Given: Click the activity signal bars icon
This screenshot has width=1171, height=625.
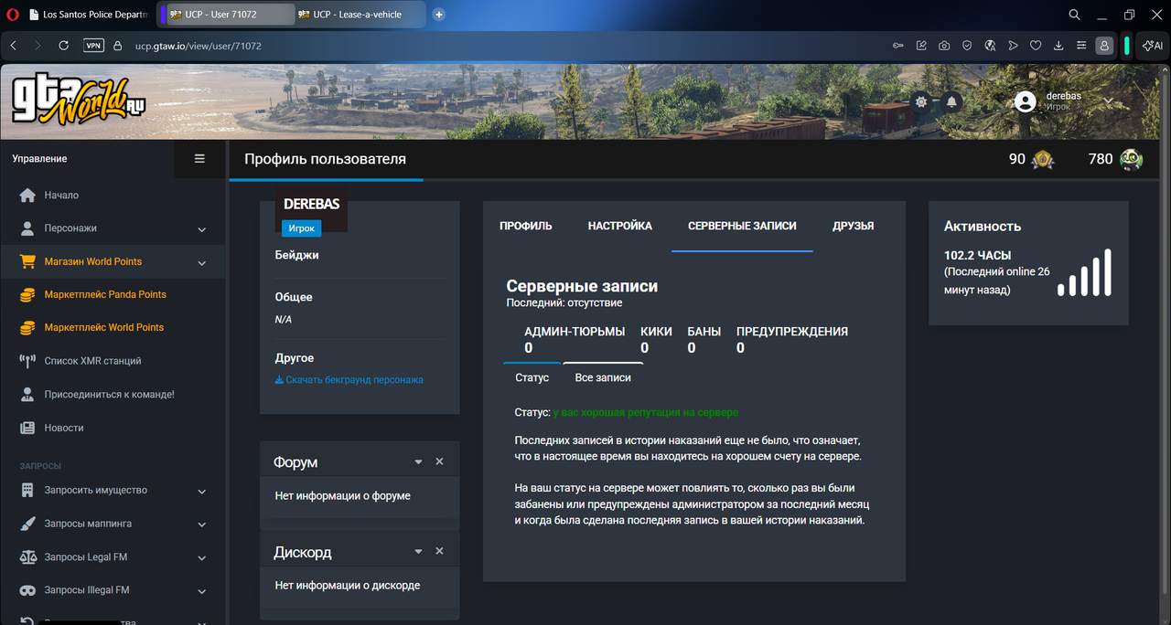Looking at the screenshot, I should click(1084, 272).
